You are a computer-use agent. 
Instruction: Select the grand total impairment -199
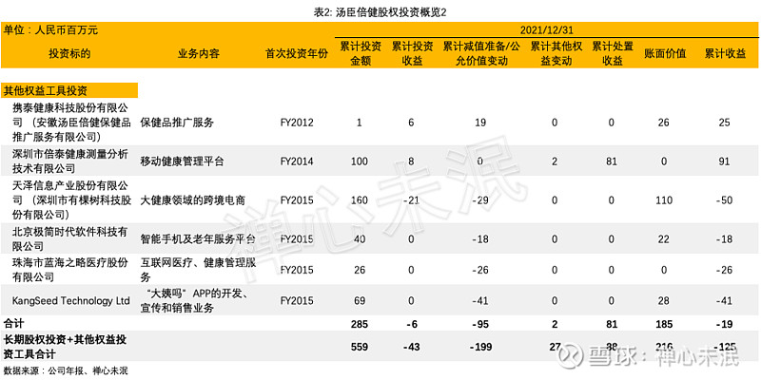pos(479,347)
